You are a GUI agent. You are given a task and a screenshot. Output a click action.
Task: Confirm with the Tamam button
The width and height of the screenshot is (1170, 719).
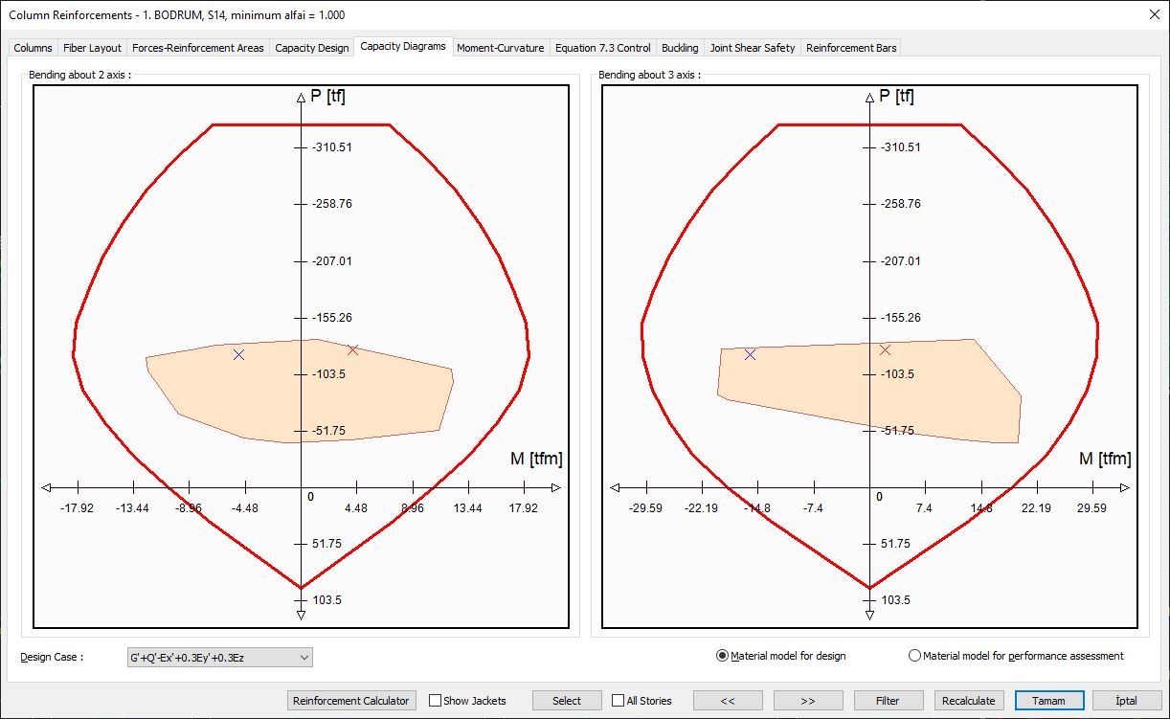click(x=1048, y=700)
